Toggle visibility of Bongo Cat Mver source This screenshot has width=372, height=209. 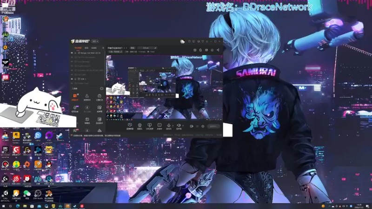click(72, 53)
